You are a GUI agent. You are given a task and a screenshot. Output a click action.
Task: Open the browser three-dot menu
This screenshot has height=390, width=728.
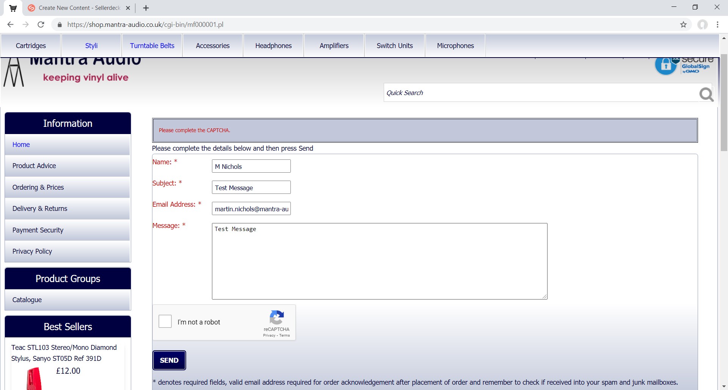[717, 25]
